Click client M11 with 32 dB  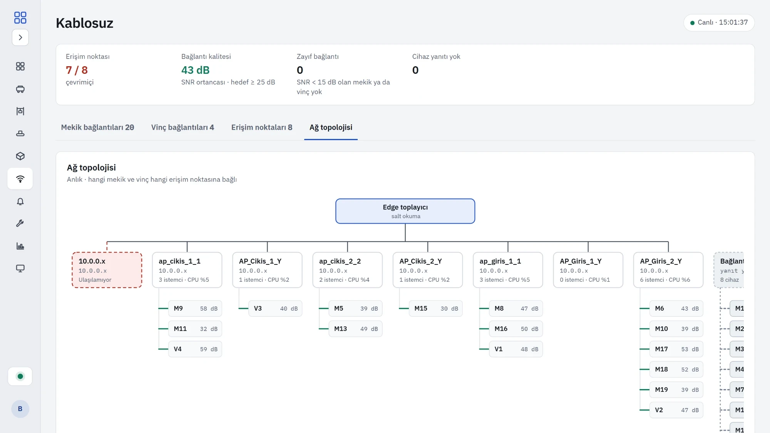click(195, 329)
